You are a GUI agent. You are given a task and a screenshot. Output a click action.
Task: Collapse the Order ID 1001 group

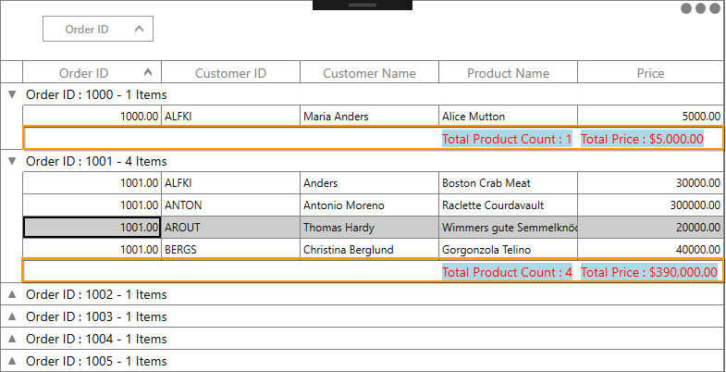[x=12, y=161]
